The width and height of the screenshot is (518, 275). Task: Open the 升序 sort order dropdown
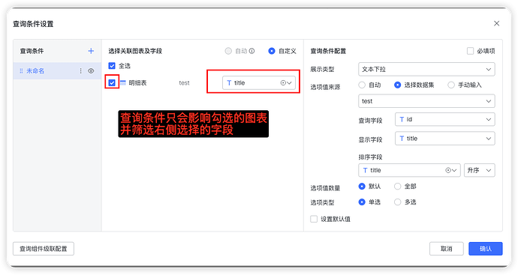(x=480, y=170)
